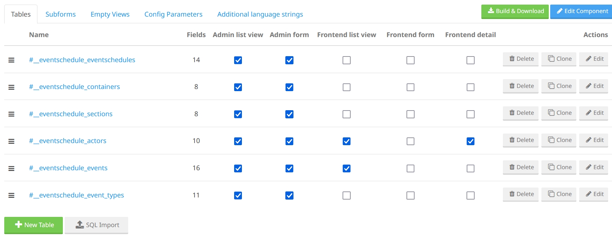Delete the eventschedule_containers table
This screenshot has width=612, height=237.
point(521,86)
